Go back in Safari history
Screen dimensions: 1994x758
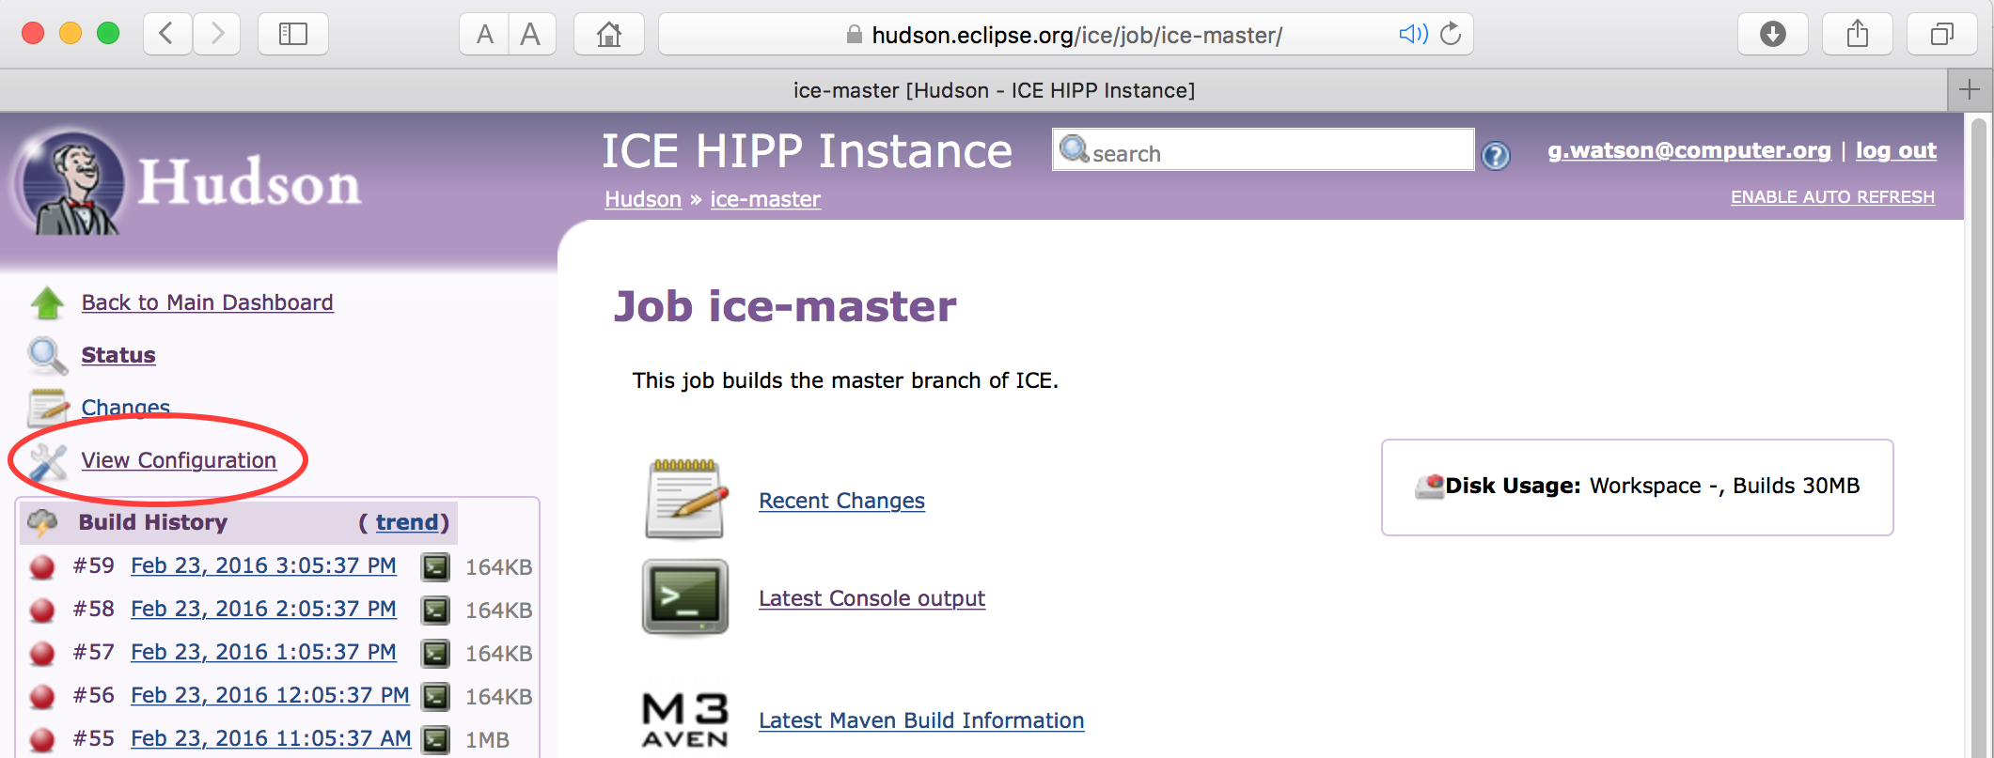(167, 35)
